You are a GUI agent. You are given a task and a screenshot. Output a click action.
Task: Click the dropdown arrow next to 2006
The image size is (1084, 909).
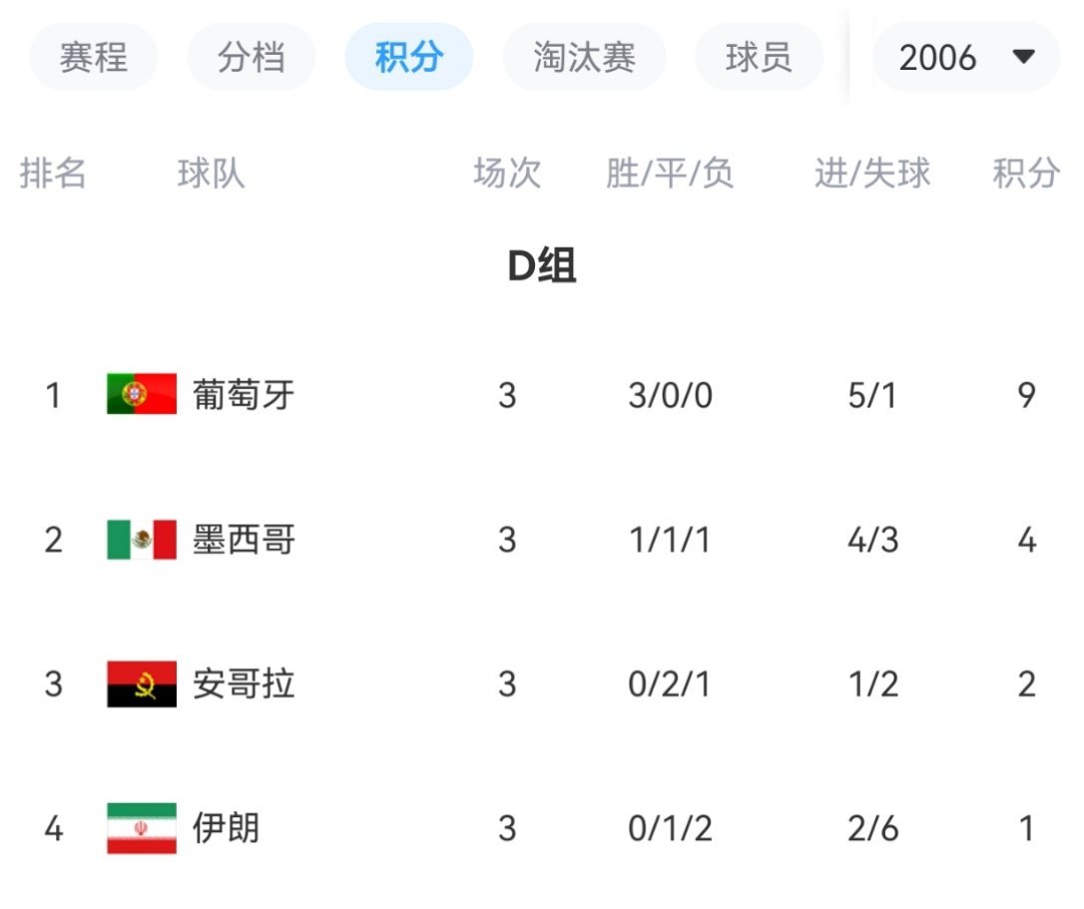[x=1023, y=57]
